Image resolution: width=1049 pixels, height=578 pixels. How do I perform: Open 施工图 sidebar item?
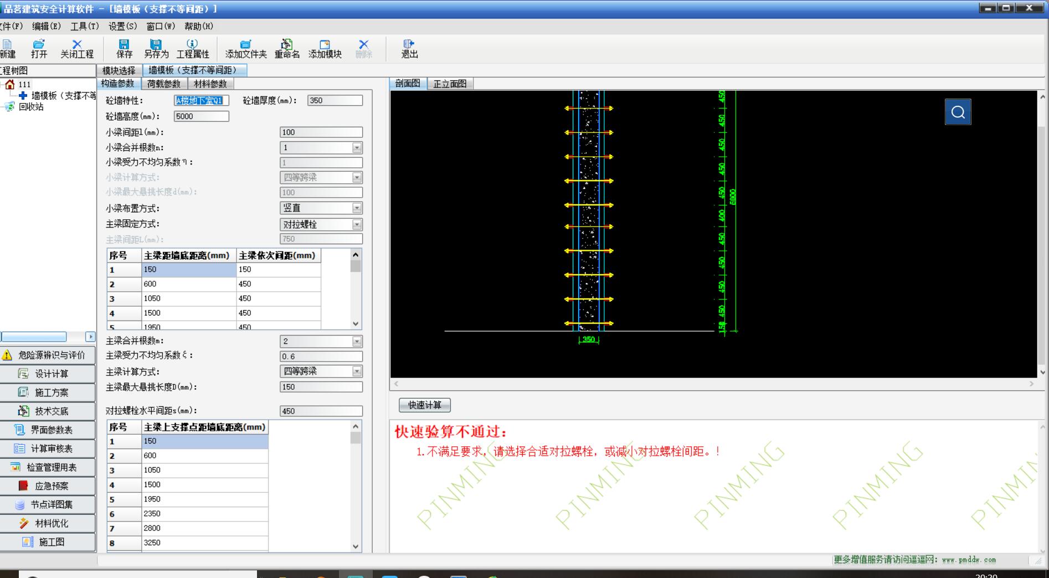pos(48,542)
